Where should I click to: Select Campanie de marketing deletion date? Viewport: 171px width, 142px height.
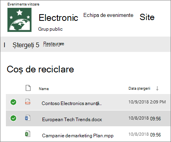click(145, 135)
